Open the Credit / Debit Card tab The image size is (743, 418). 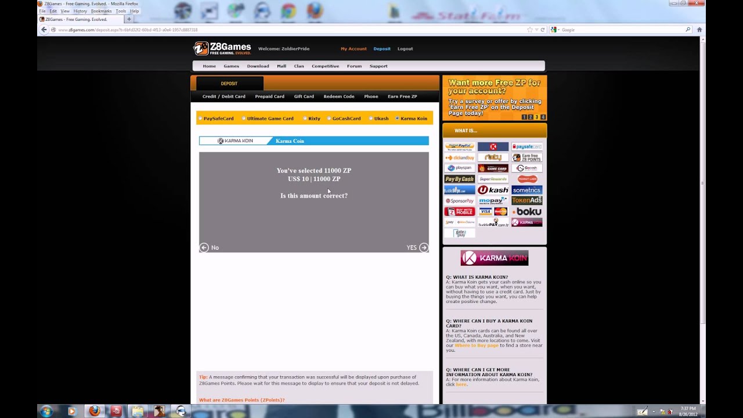click(x=224, y=96)
